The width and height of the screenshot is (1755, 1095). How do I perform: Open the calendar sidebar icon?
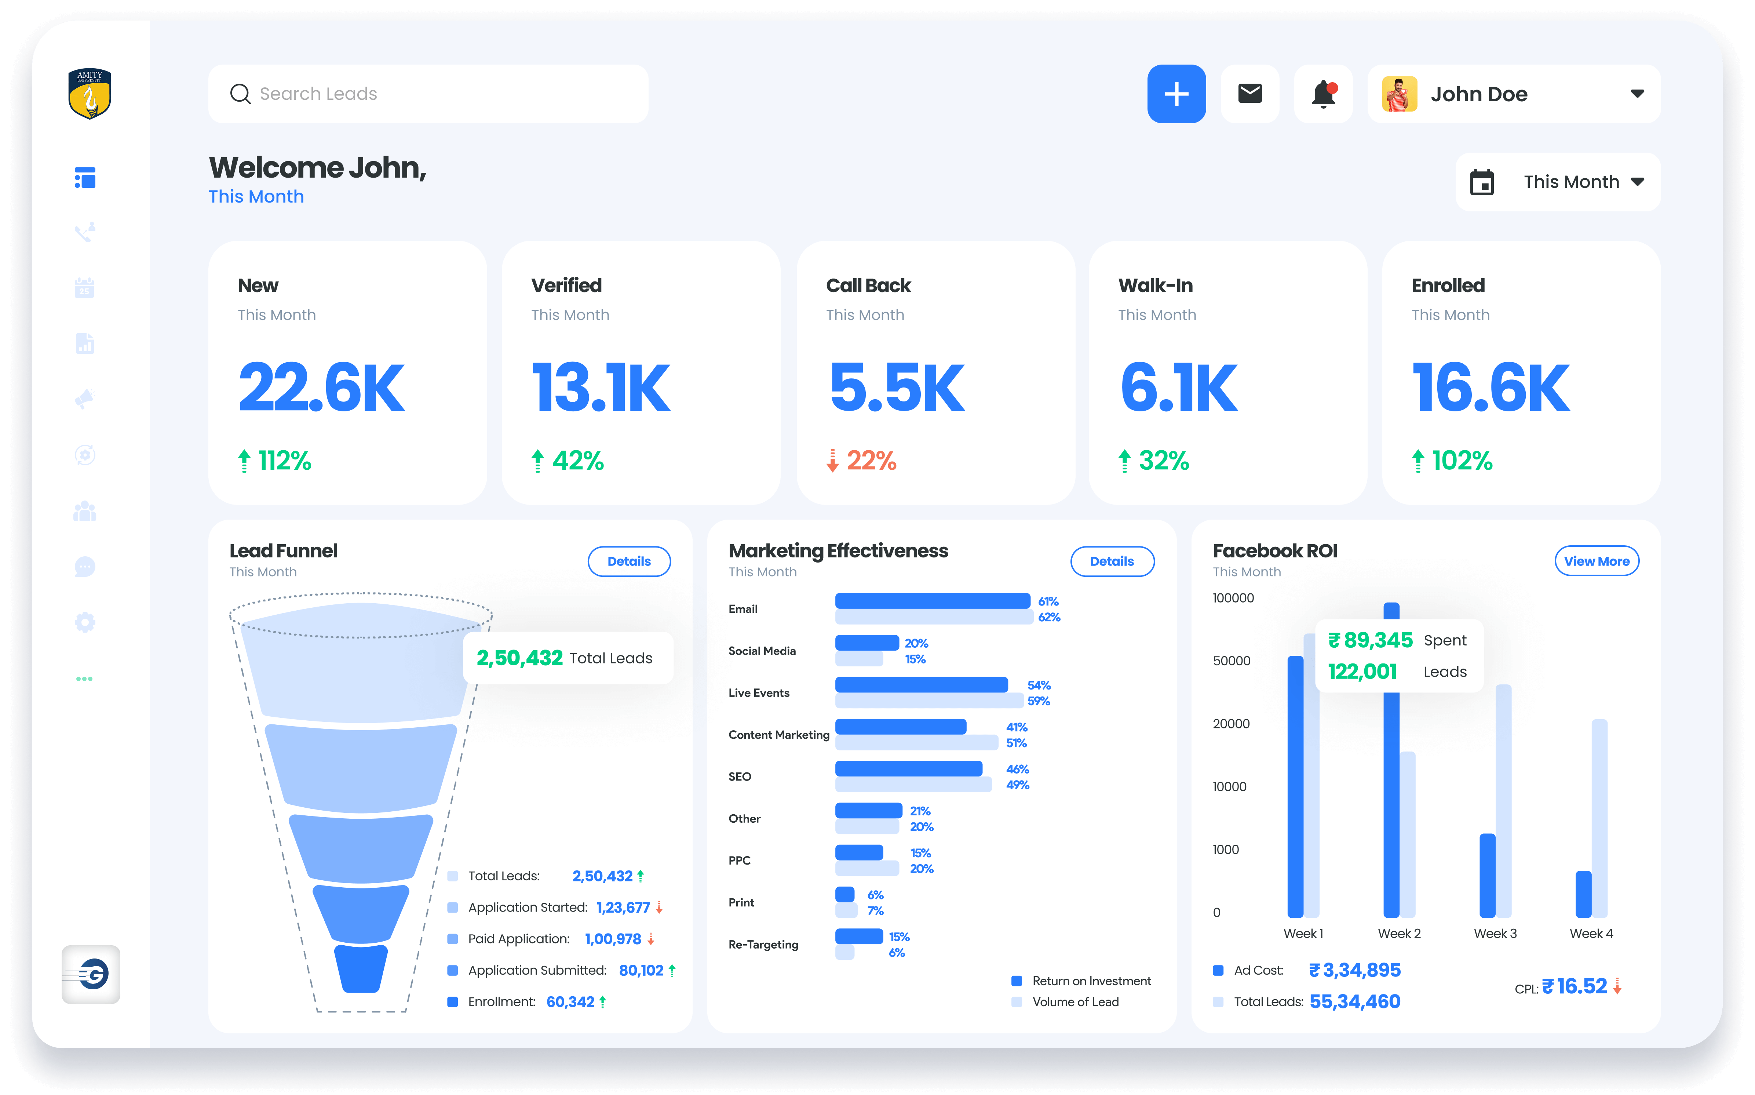[x=85, y=287]
